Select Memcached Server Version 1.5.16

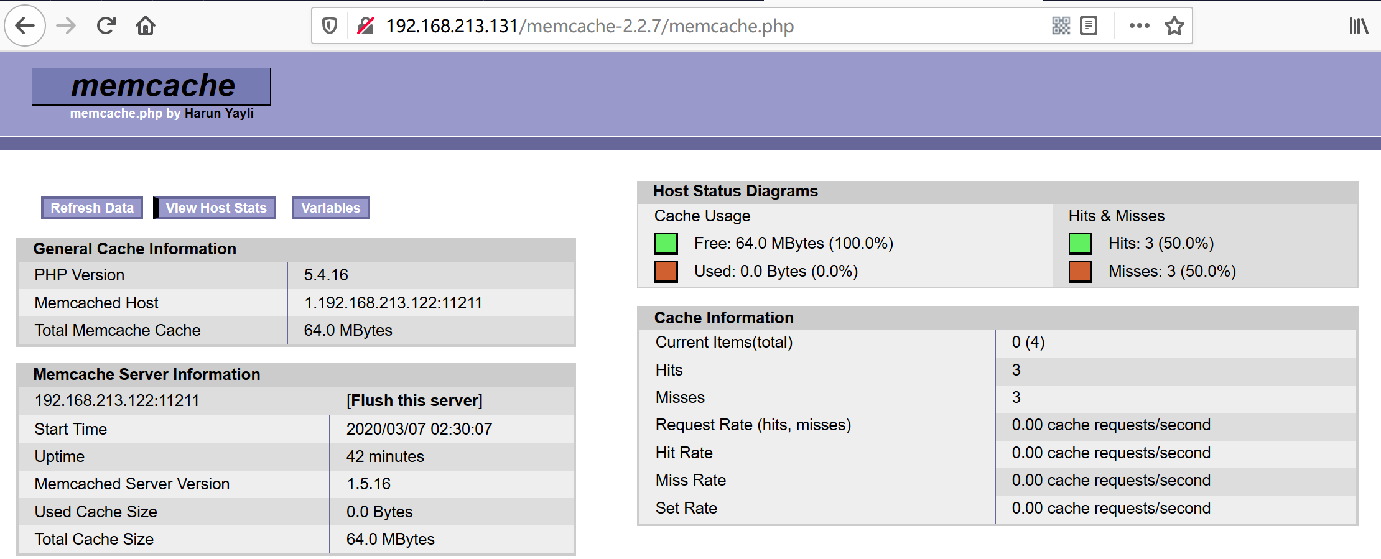(368, 484)
